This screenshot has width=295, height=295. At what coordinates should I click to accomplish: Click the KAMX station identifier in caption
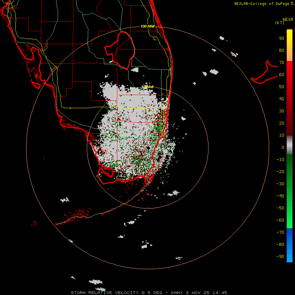pos(177,293)
